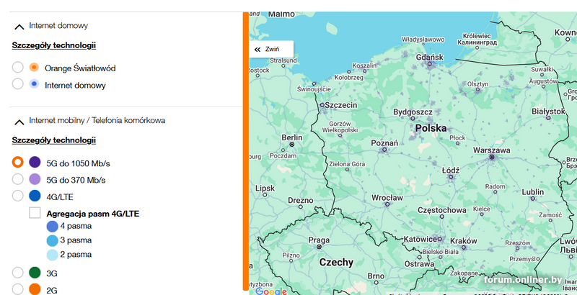Viewport: 577px width, 295px height.
Task: Click the Płock label on map
Action: pyautogui.click(x=457, y=138)
